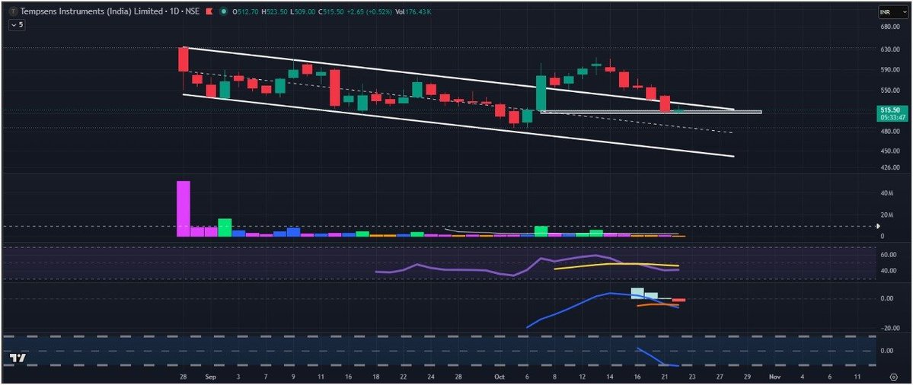Click the 20M volume scale label
The height and width of the screenshot is (385, 913).
pos(888,215)
